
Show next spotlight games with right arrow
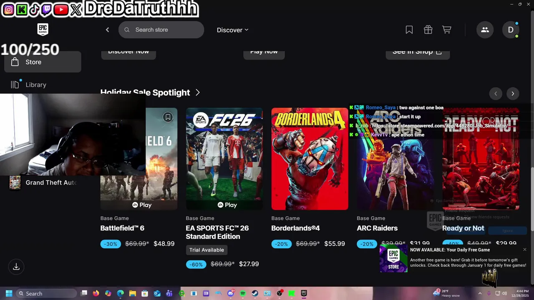point(513,94)
